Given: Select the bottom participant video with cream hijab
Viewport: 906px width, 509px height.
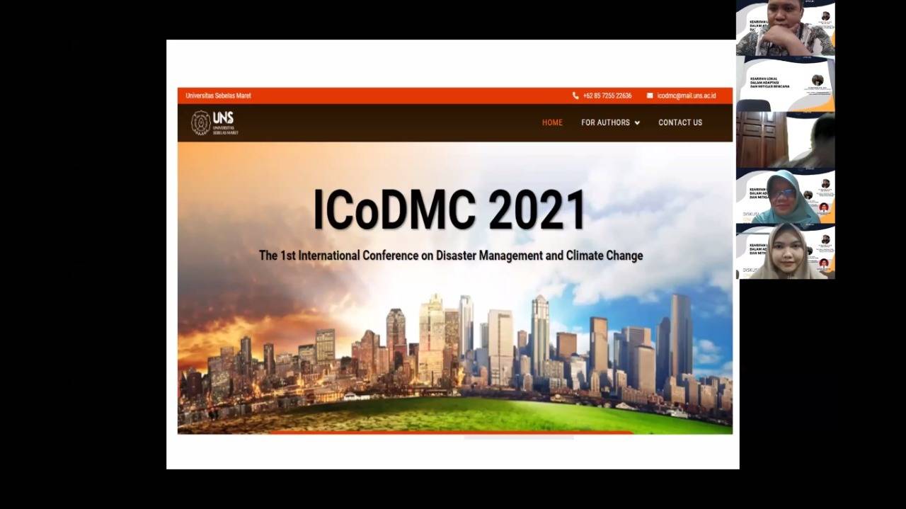Looking at the screenshot, I should [x=785, y=251].
